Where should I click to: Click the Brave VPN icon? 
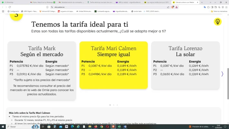223,7
